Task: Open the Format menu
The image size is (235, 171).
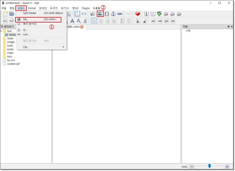Action: (32, 8)
